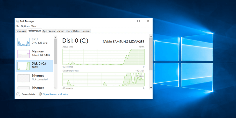
Task: Select the Disk 0 (C:) mini graph
Action: (24, 66)
